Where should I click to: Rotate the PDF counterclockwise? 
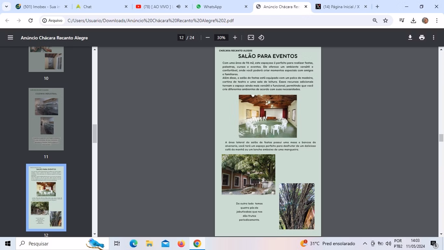(x=261, y=37)
